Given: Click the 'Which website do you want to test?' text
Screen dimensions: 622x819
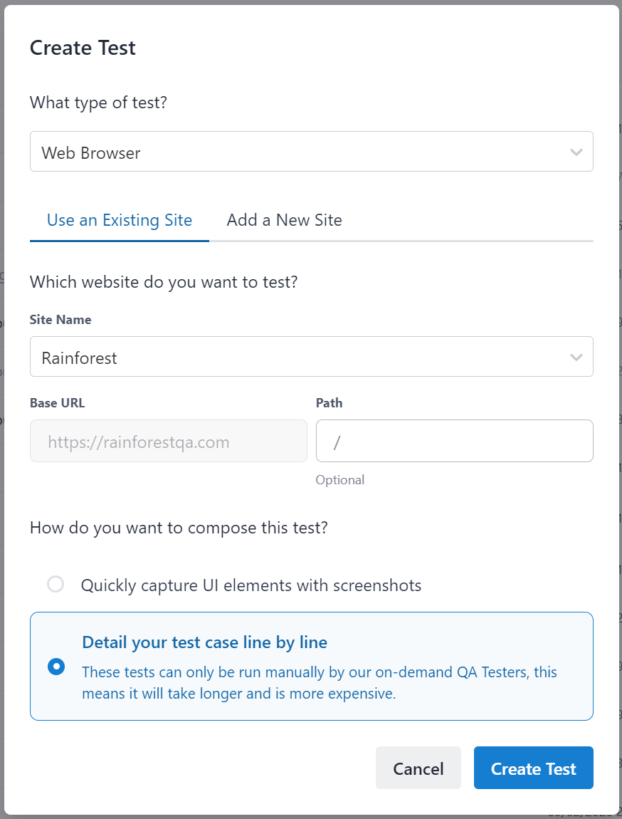Looking at the screenshot, I should click(164, 282).
